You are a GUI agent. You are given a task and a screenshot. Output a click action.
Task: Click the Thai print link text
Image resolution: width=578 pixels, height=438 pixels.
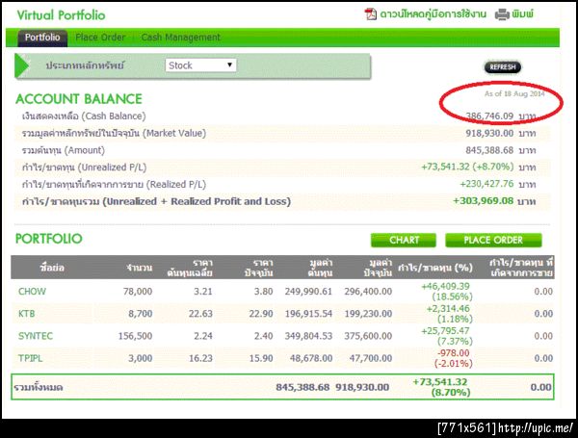522,14
